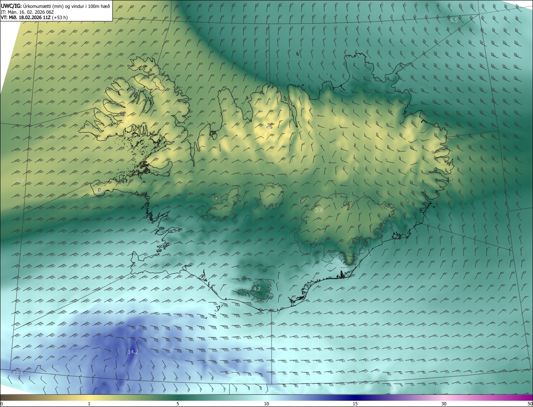Click the 4.7 value label on the glacier
The height and width of the screenshot is (407, 533).
coord(257,289)
